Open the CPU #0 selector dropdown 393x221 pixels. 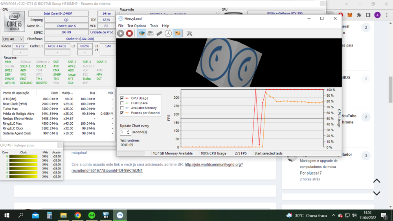click(13, 39)
